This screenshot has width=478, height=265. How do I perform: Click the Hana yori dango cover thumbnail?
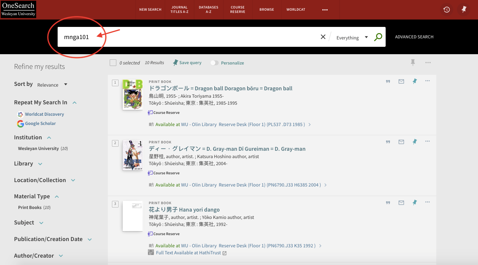[133, 216]
